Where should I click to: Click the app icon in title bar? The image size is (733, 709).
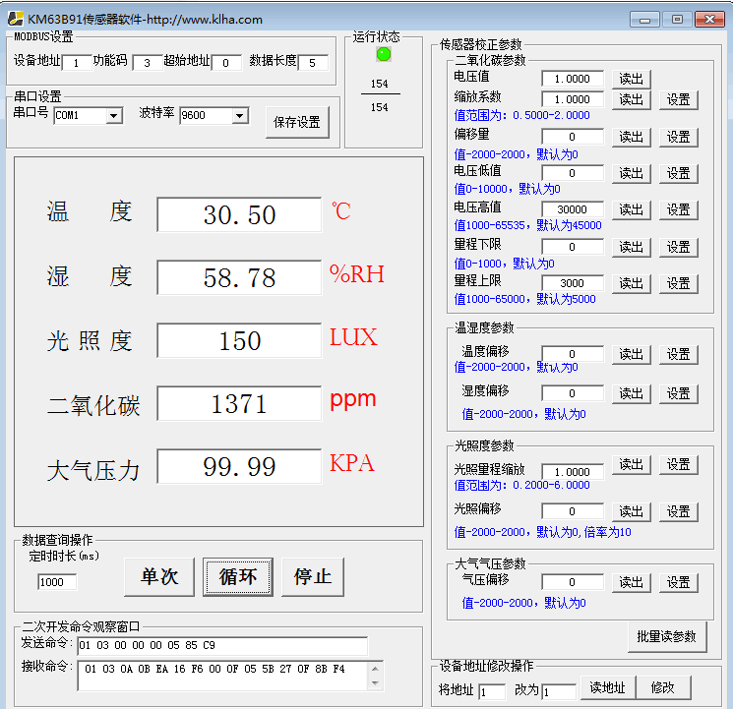[x=15, y=19]
